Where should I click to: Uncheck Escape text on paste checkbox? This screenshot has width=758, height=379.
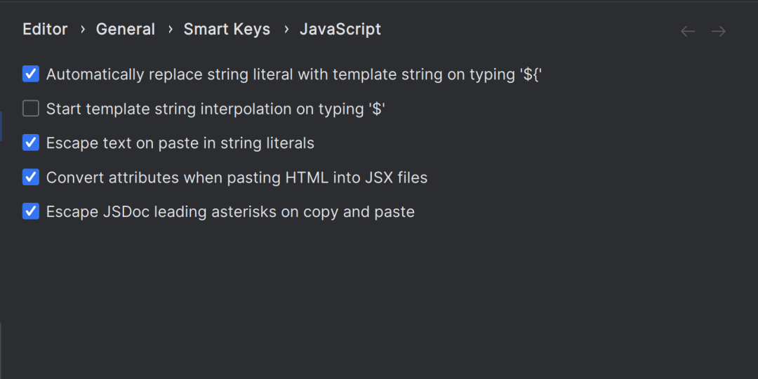point(31,143)
